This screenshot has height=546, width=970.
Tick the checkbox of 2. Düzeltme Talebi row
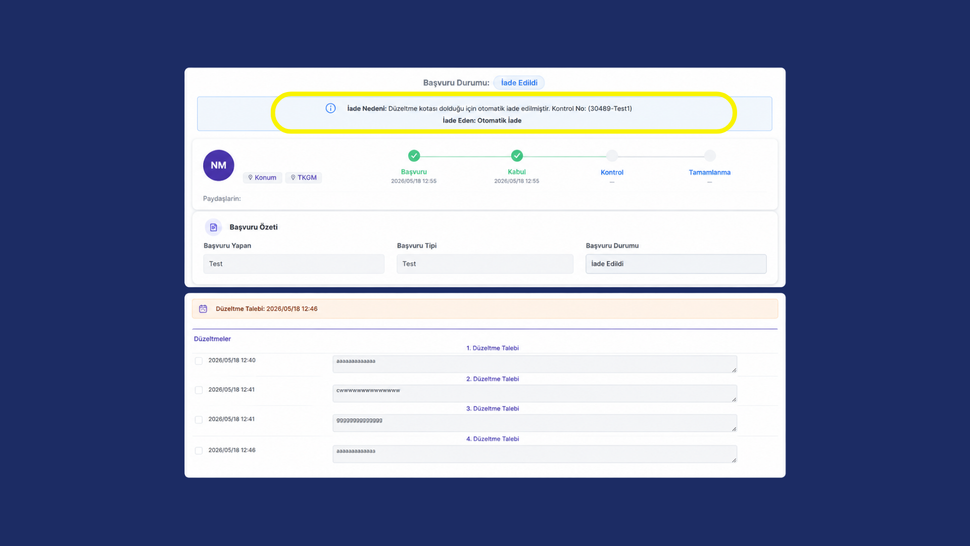click(199, 390)
